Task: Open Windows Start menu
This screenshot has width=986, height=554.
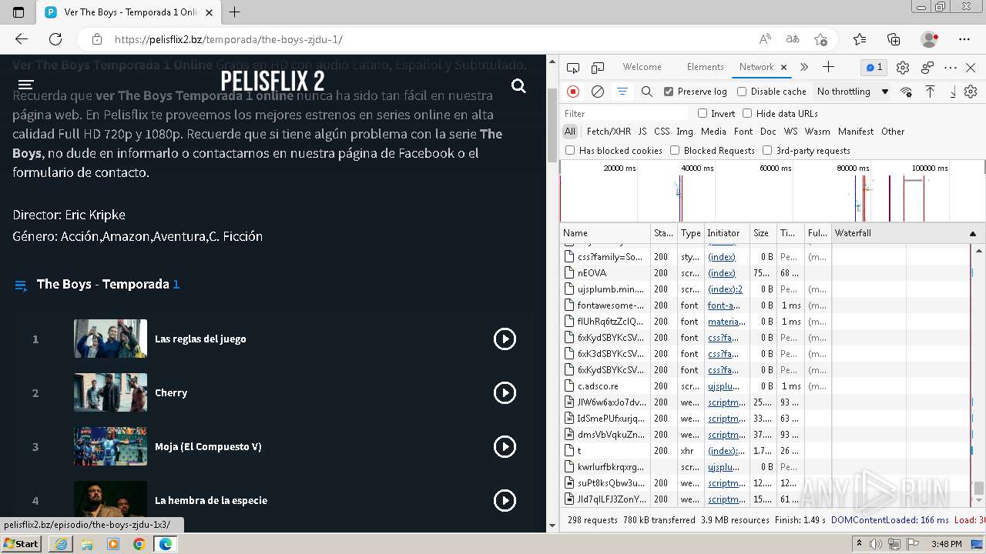Action: (22, 544)
